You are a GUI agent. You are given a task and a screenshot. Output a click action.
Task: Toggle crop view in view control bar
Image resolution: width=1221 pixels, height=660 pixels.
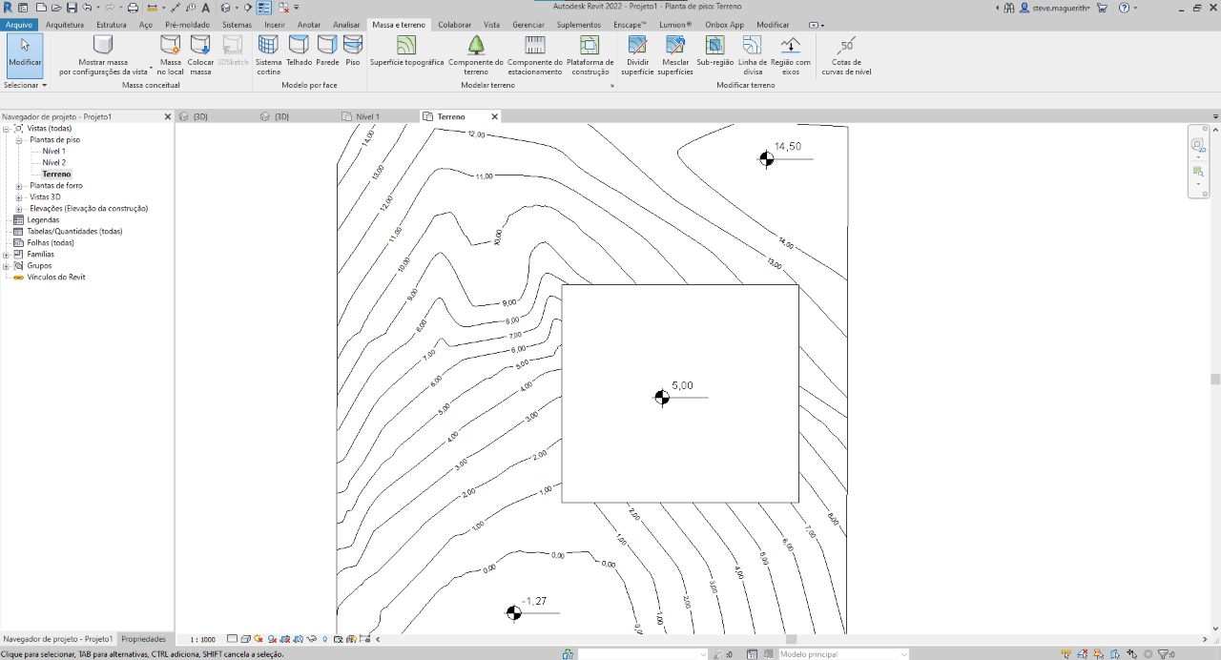tap(285, 639)
